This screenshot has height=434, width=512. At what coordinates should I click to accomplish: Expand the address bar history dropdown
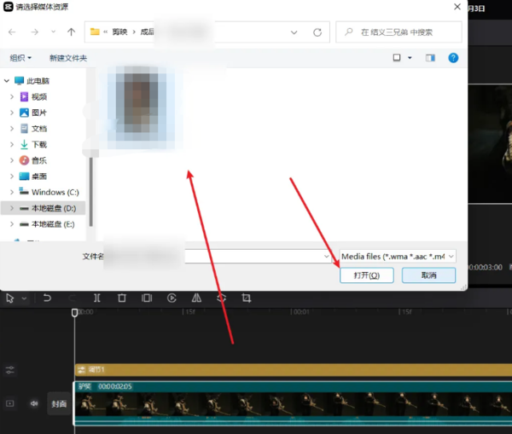[294, 32]
